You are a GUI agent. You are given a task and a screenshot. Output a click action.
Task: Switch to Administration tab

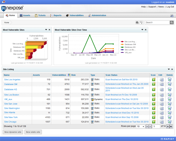[97, 16]
